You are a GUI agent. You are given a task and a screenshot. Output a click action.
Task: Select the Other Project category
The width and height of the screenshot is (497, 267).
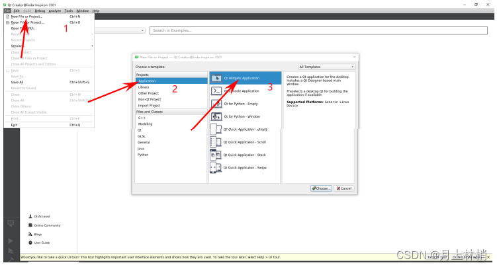pyautogui.click(x=171, y=93)
